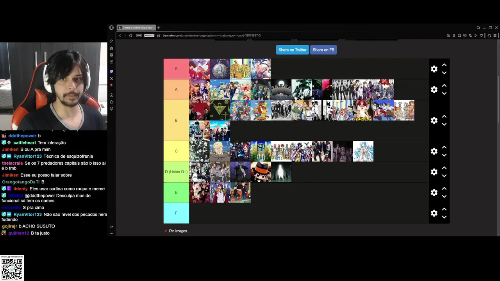Move D (Union D+) row up
The height and width of the screenshot is (281, 500).
point(444,168)
